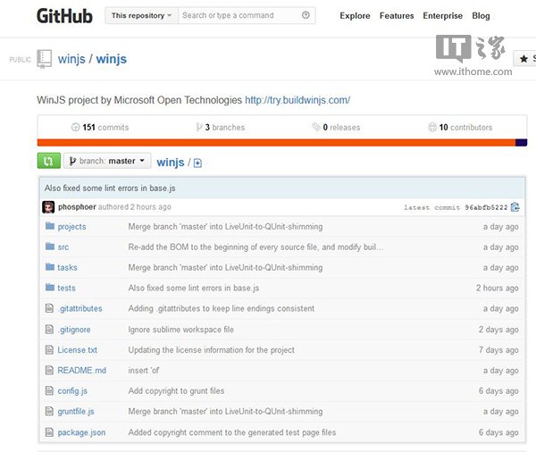The image size is (536, 452).
Task: Click the .gitattributes file icon
Action: 49,308
